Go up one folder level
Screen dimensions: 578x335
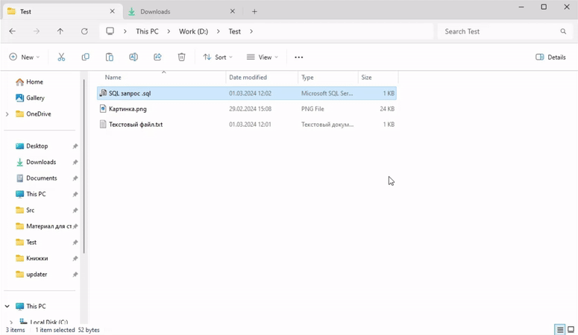60,31
